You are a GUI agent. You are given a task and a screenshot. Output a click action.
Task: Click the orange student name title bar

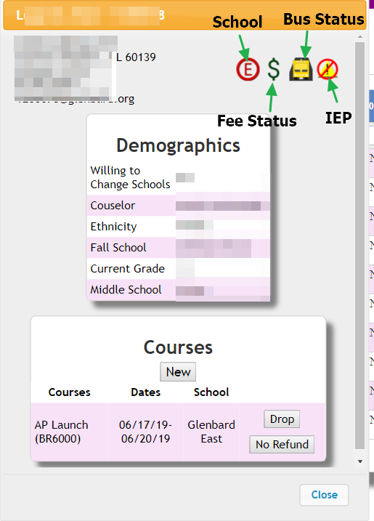pyautogui.click(x=184, y=15)
